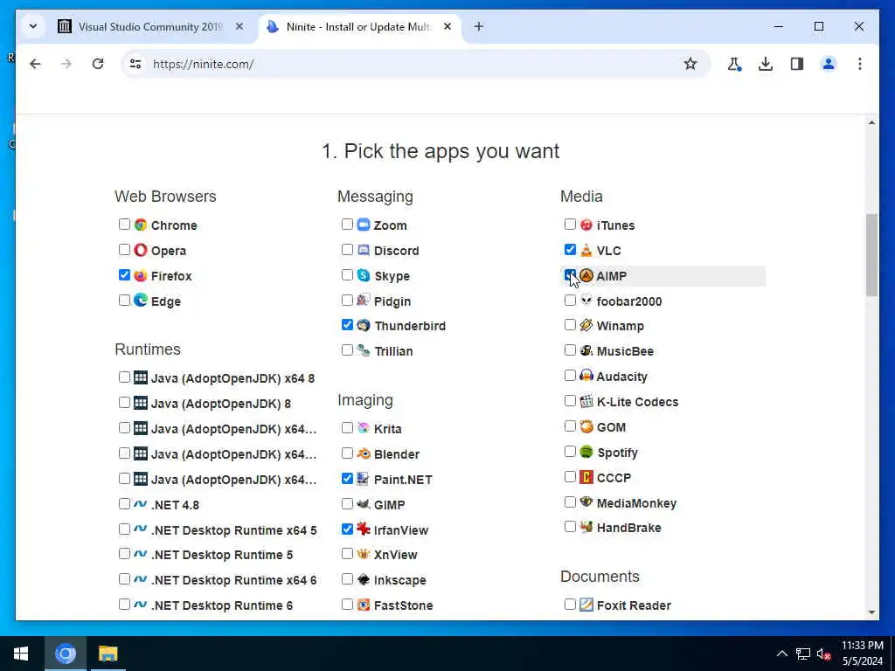Click the Skype app icon

(x=364, y=275)
